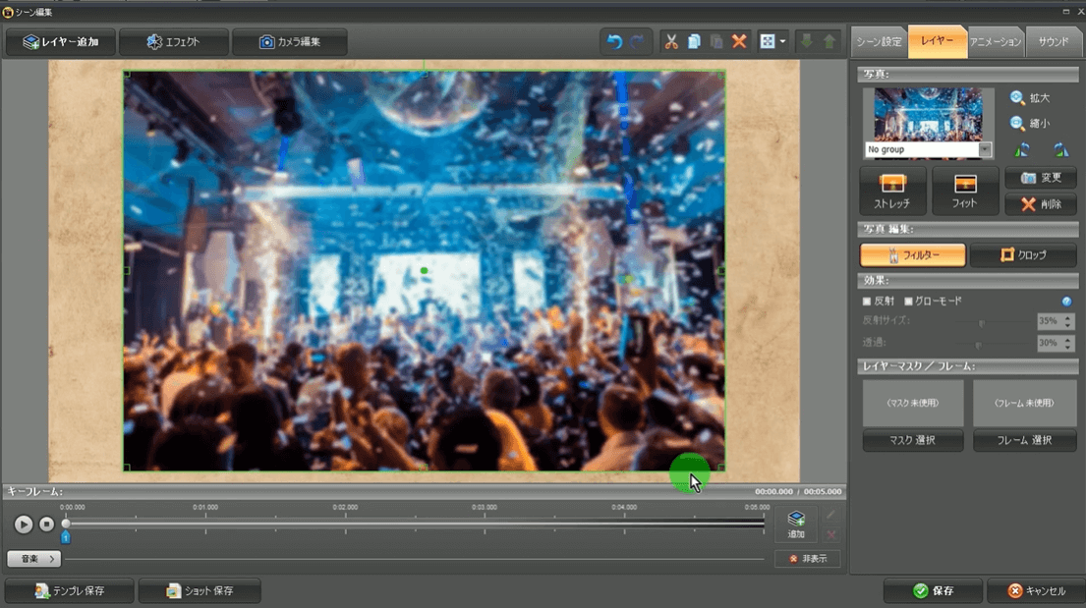1086x608 pixels.
Task: Click the undo arrow icon
Action: [x=614, y=42]
